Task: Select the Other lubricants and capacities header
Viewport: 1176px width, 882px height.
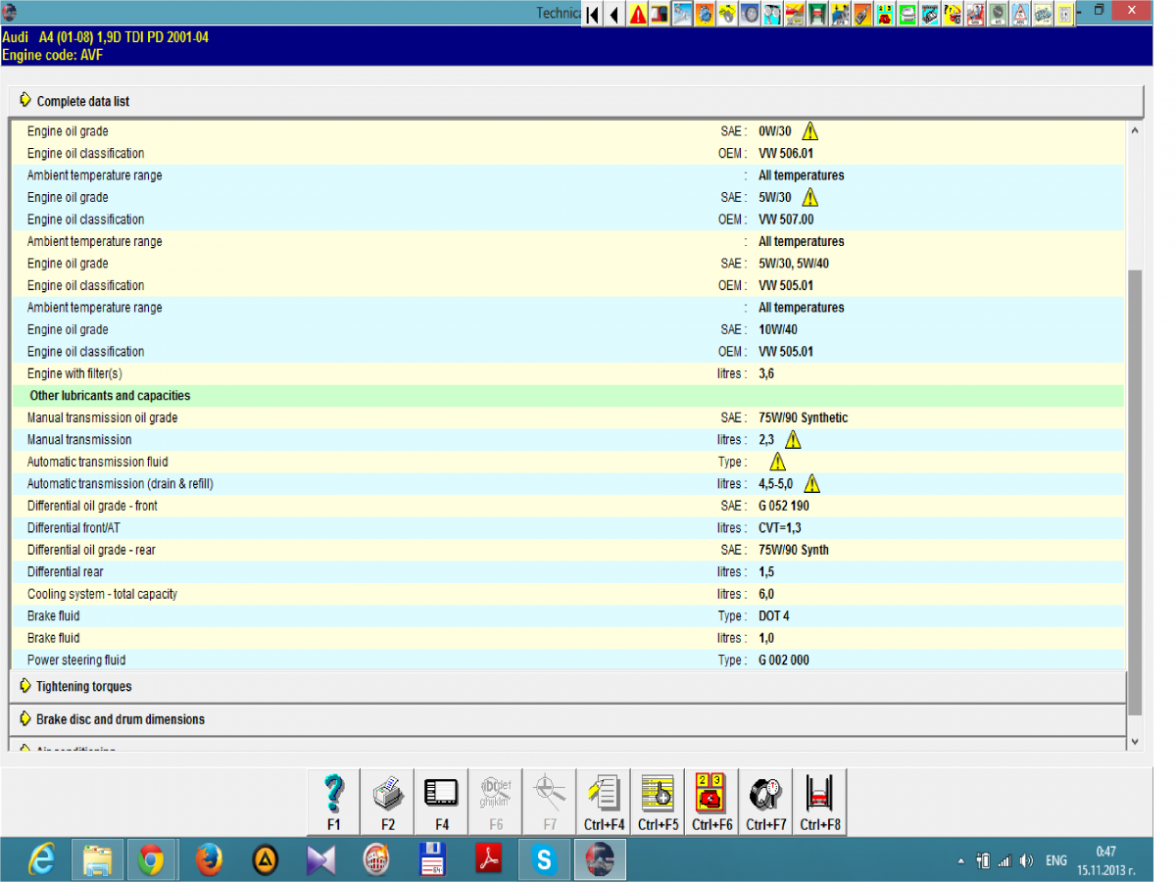Action: coord(568,396)
